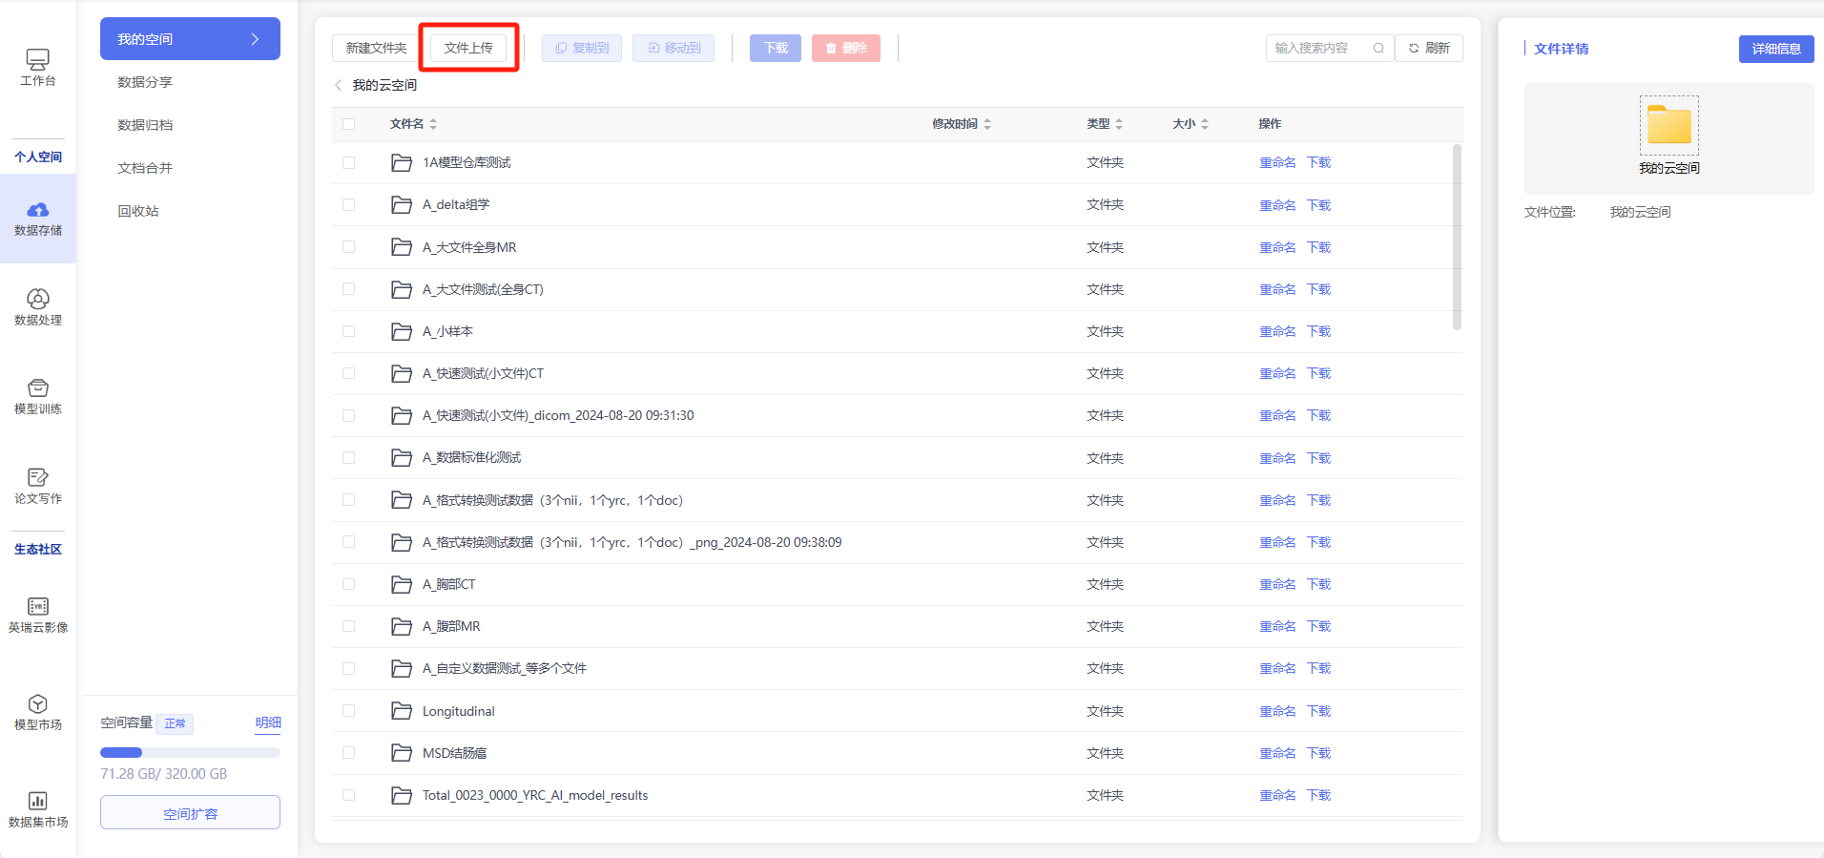Open 回收站 menu item

pos(138,211)
